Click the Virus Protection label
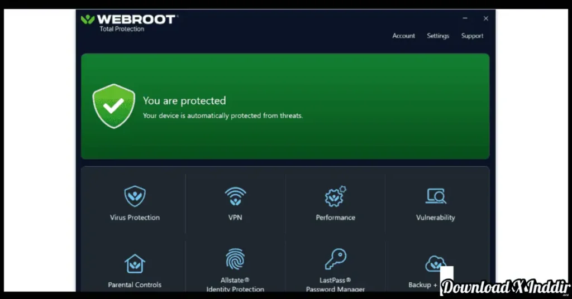Screen dimensions: 572x299 [135, 218]
